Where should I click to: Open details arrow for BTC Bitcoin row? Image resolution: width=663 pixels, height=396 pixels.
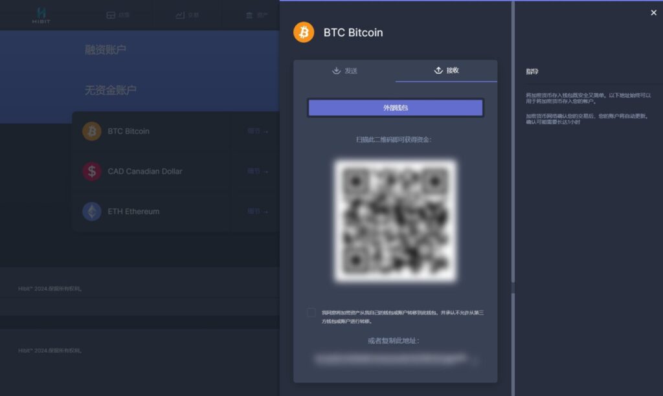[258, 131]
